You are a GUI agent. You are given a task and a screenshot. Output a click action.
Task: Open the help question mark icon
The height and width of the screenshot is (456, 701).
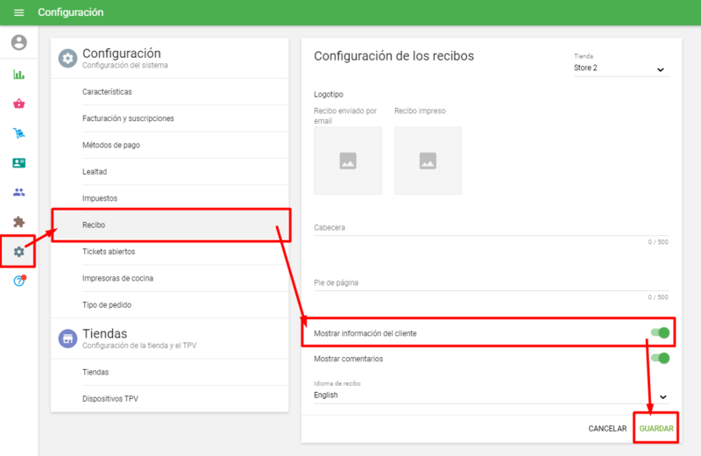[x=18, y=281]
